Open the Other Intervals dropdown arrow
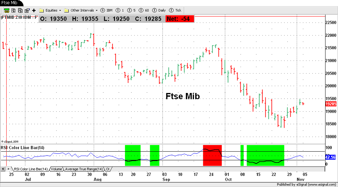This screenshot has height=187, width=338. [97, 10]
